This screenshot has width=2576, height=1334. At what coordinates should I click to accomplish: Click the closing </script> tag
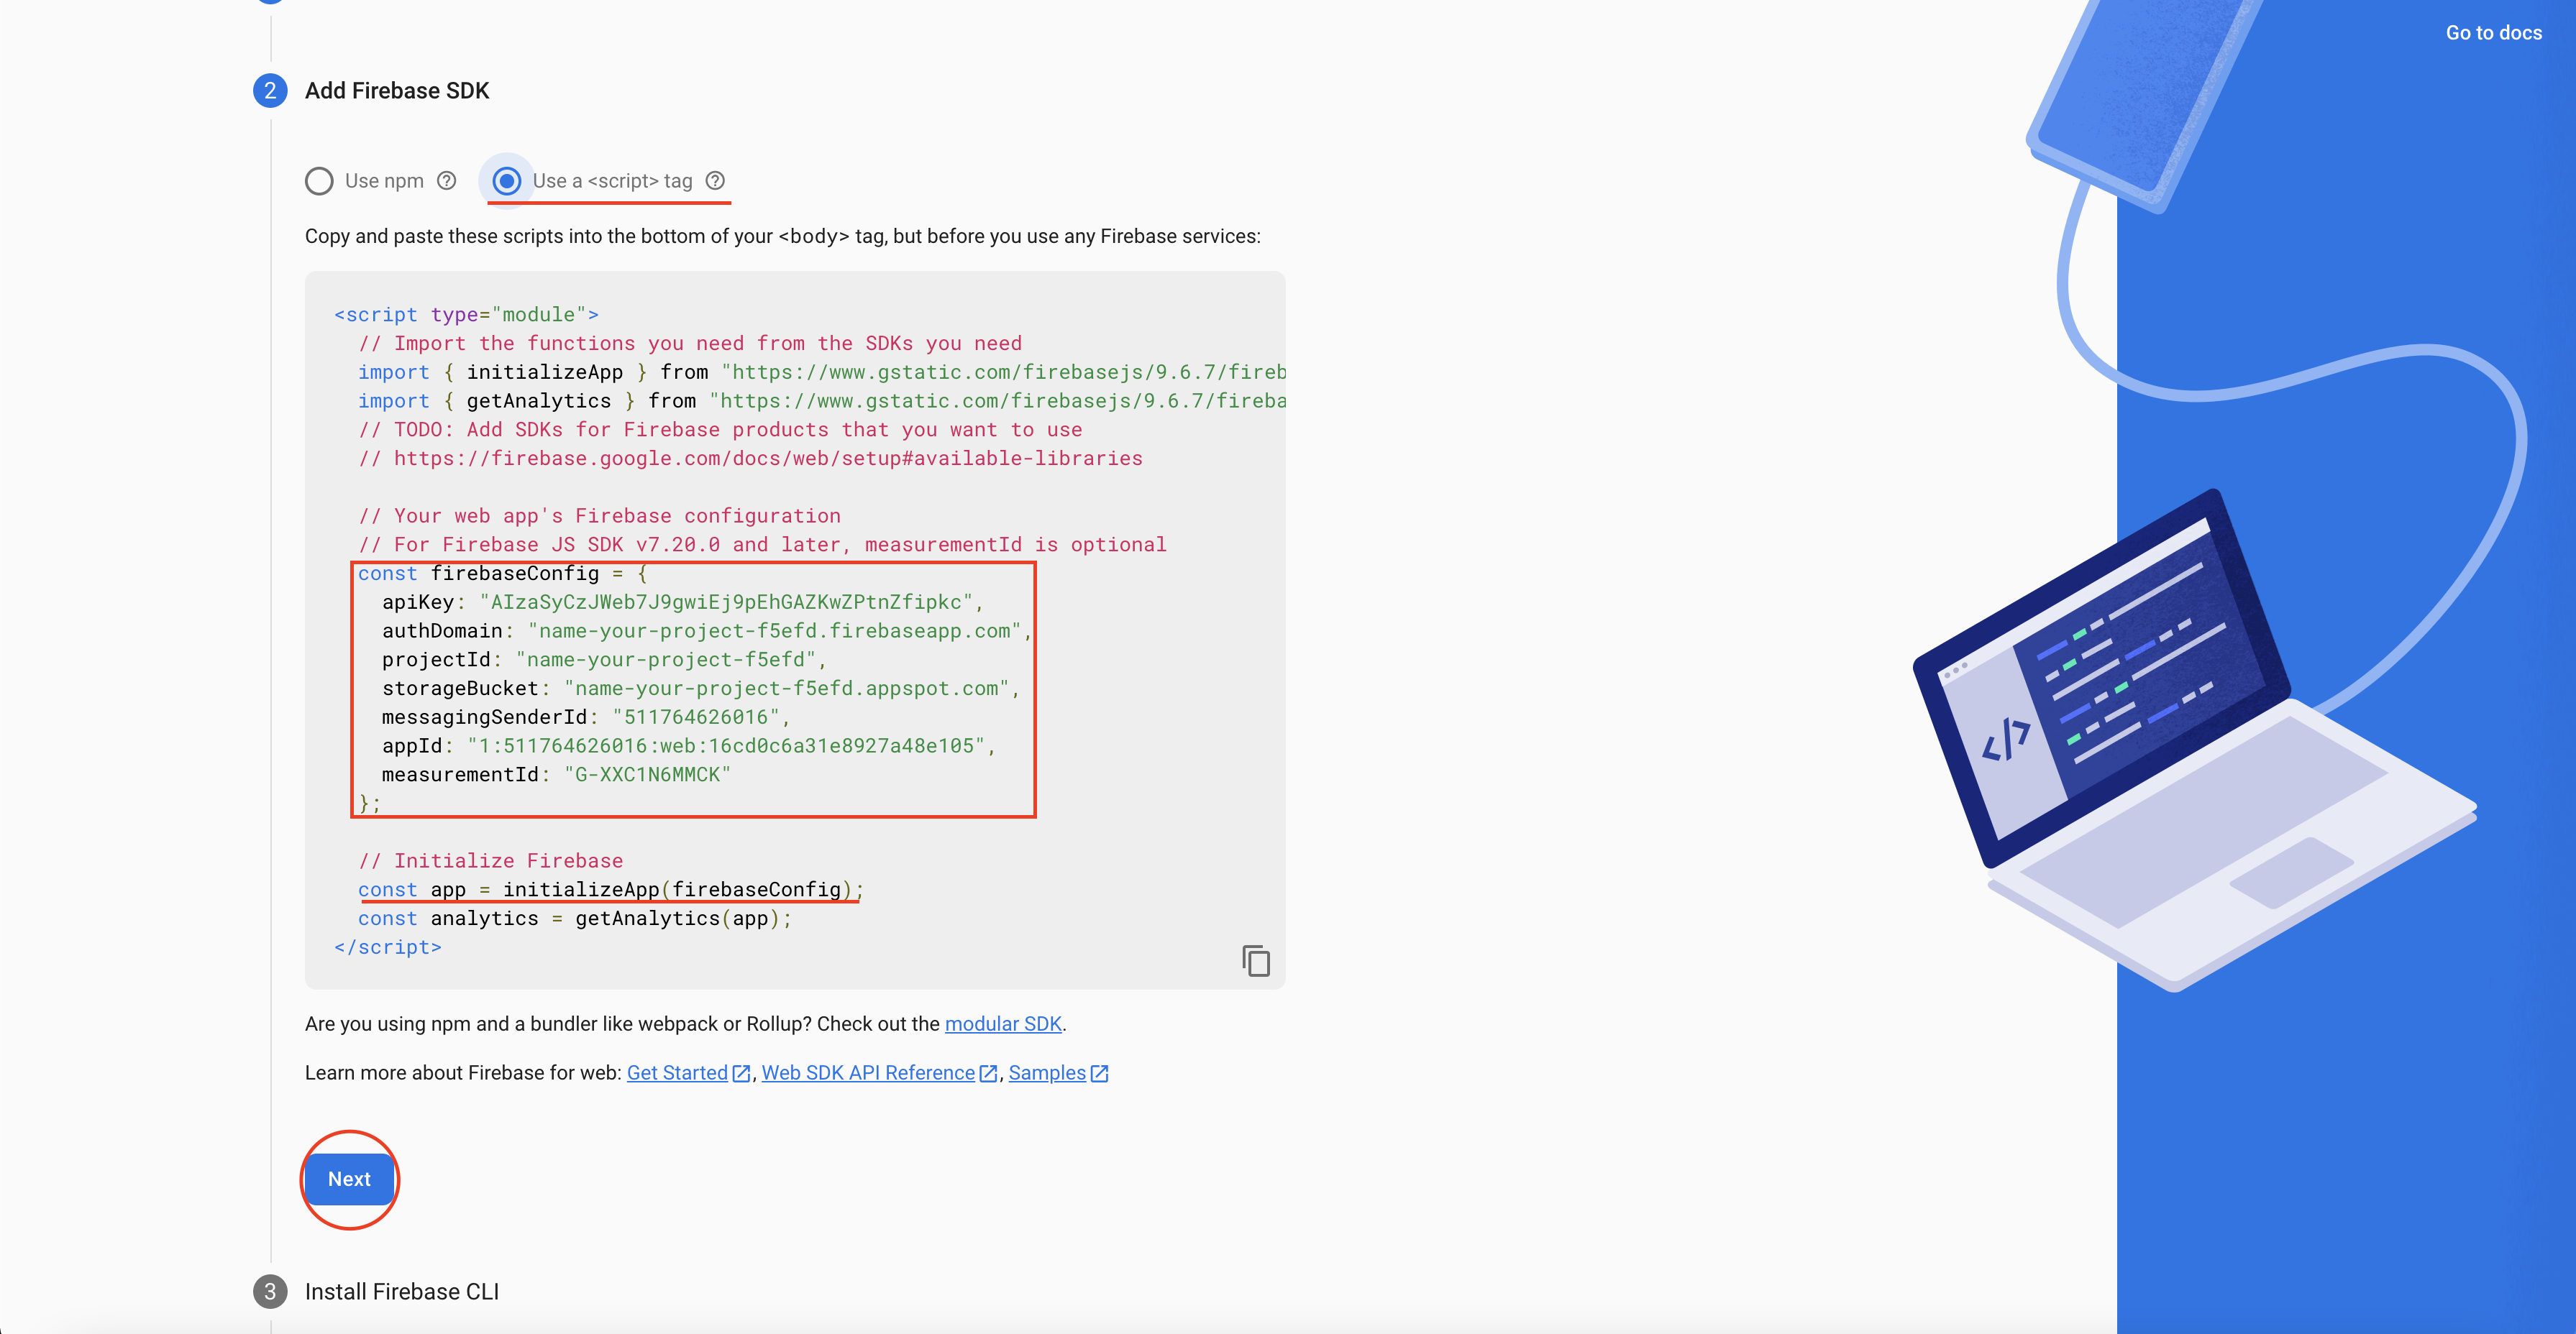click(388, 947)
